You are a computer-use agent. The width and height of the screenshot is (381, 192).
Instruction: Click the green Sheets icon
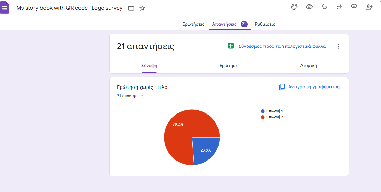coord(231,46)
